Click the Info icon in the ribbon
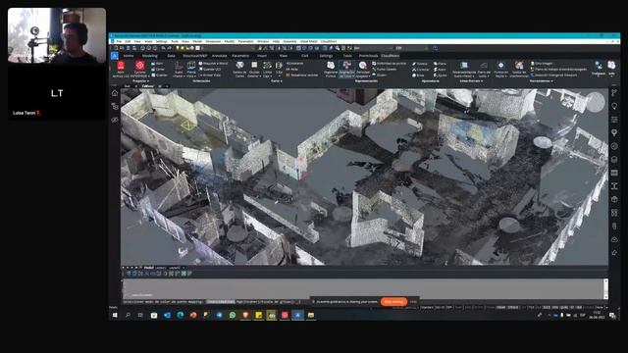This screenshot has width=628, height=353. point(611,66)
